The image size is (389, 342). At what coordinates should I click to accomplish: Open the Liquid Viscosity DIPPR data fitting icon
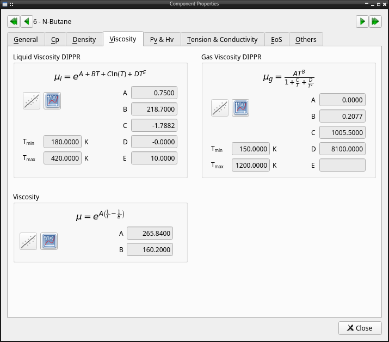click(x=32, y=101)
